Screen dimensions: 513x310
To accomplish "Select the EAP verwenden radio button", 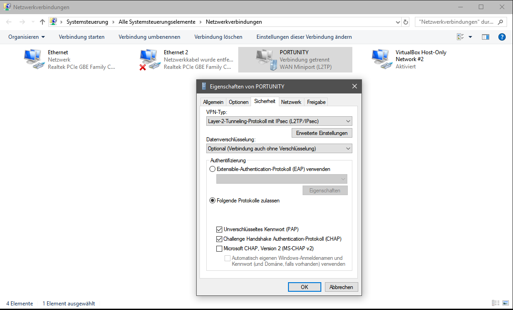I will click(x=212, y=169).
